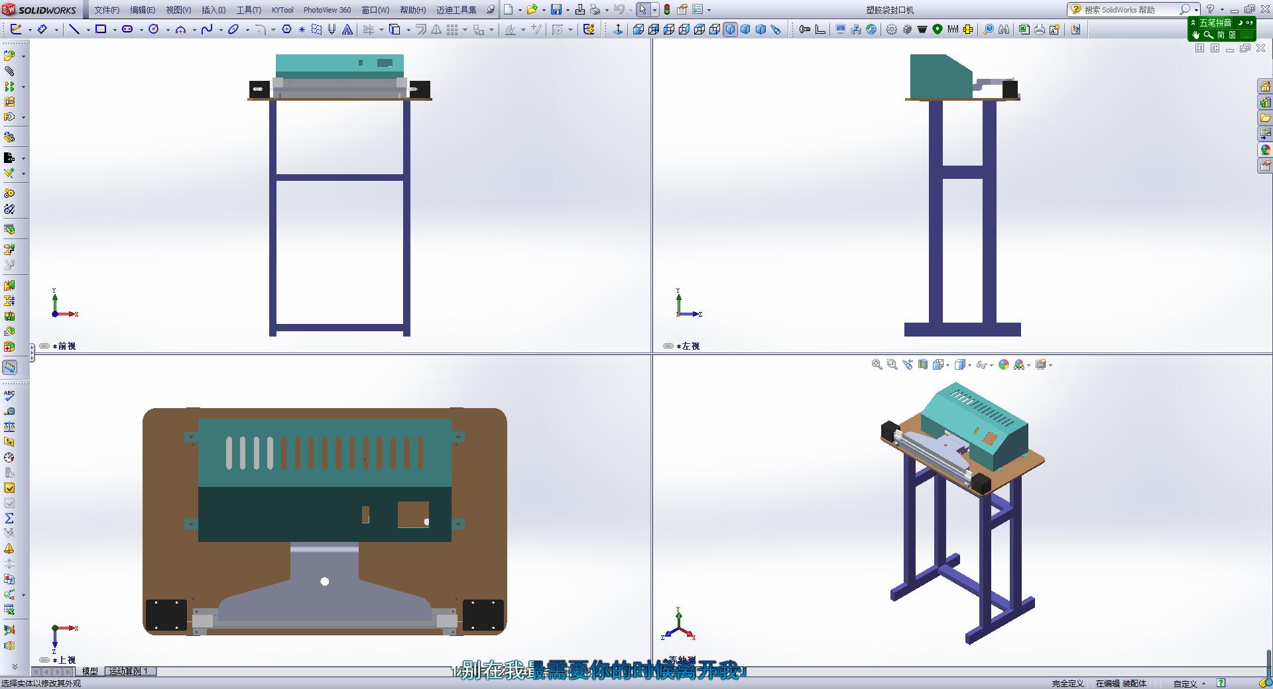Click the Zoom to Area icon
This screenshot has height=689, width=1273.
(x=892, y=364)
